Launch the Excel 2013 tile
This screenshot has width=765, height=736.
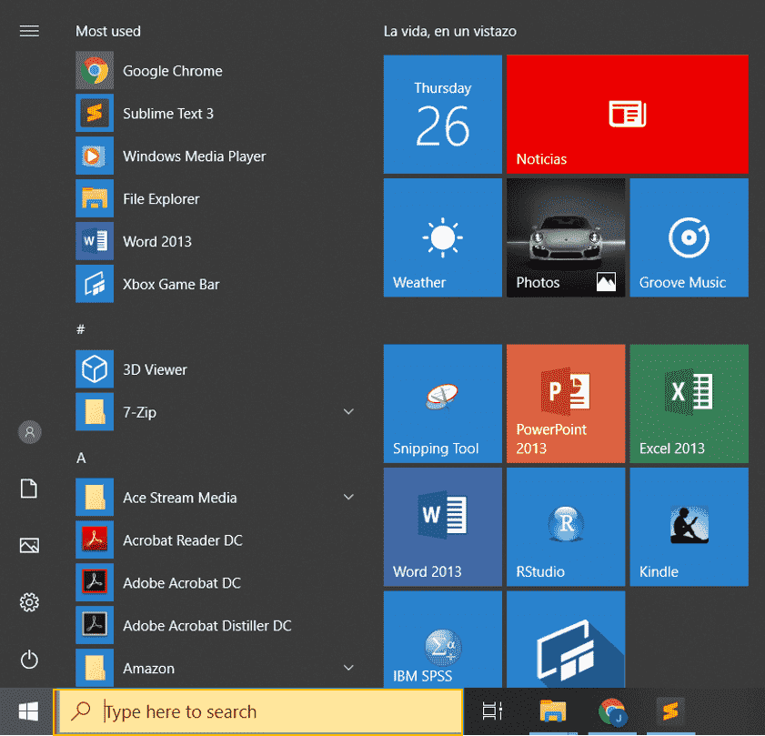tap(689, 404)
